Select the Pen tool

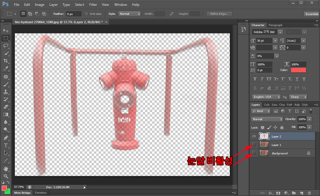click(x=5, y=138)
